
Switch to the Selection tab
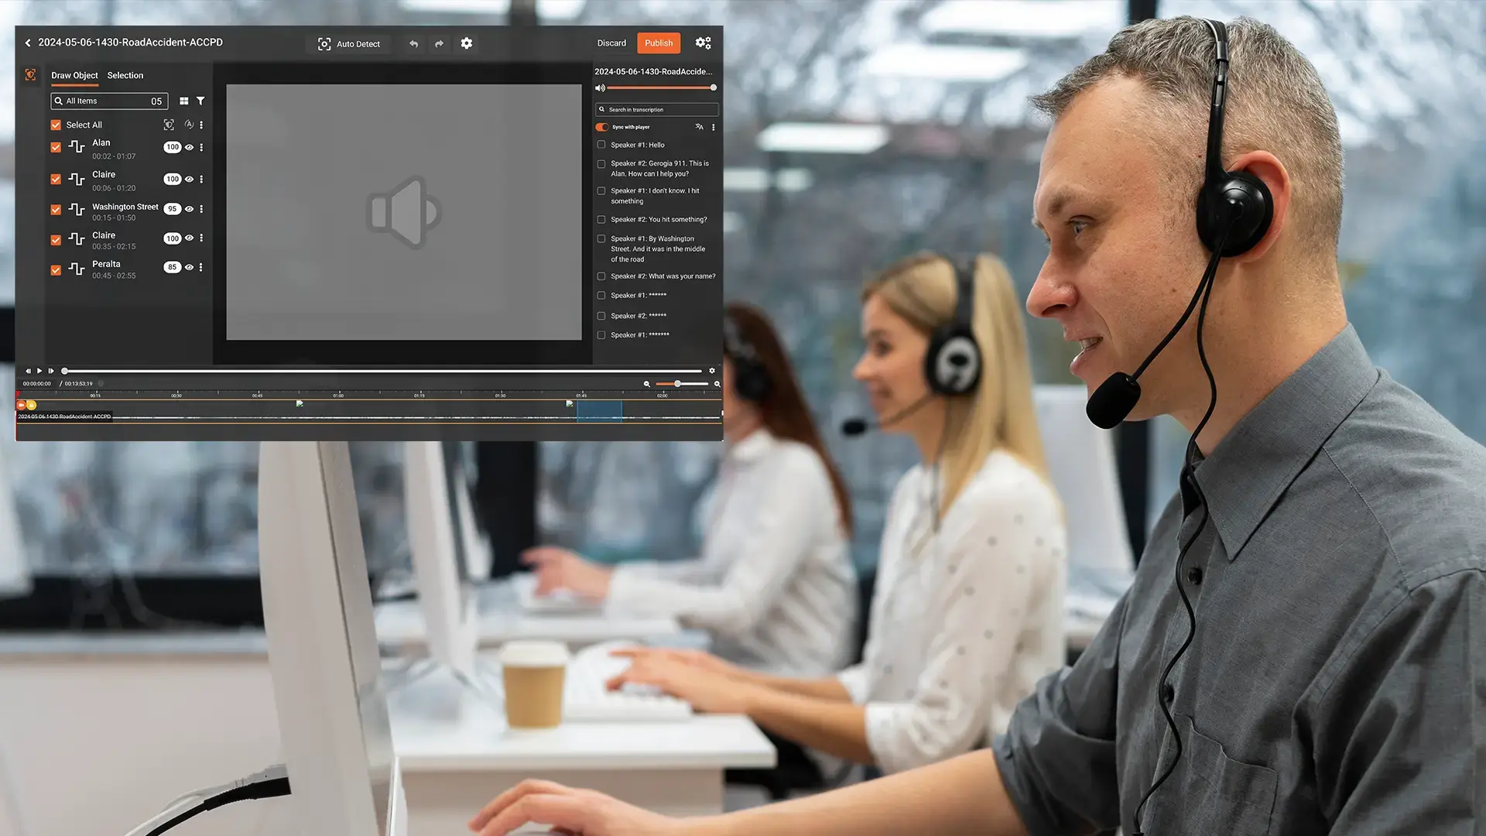[125, 75]
